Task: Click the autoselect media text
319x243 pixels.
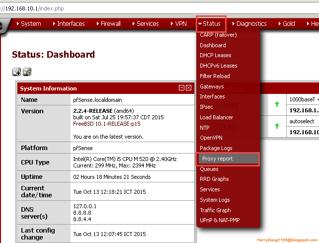Action: [x=302, y=121]
